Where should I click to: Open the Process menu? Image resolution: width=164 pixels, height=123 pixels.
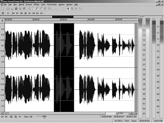(29, 5)
